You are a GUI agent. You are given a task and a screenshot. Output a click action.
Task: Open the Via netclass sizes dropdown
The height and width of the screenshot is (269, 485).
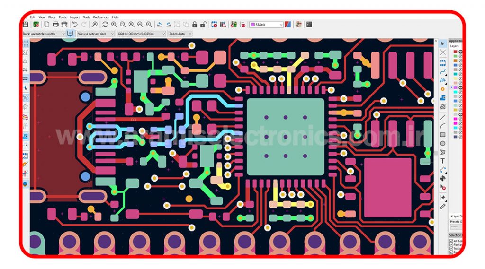pos(96,34)
